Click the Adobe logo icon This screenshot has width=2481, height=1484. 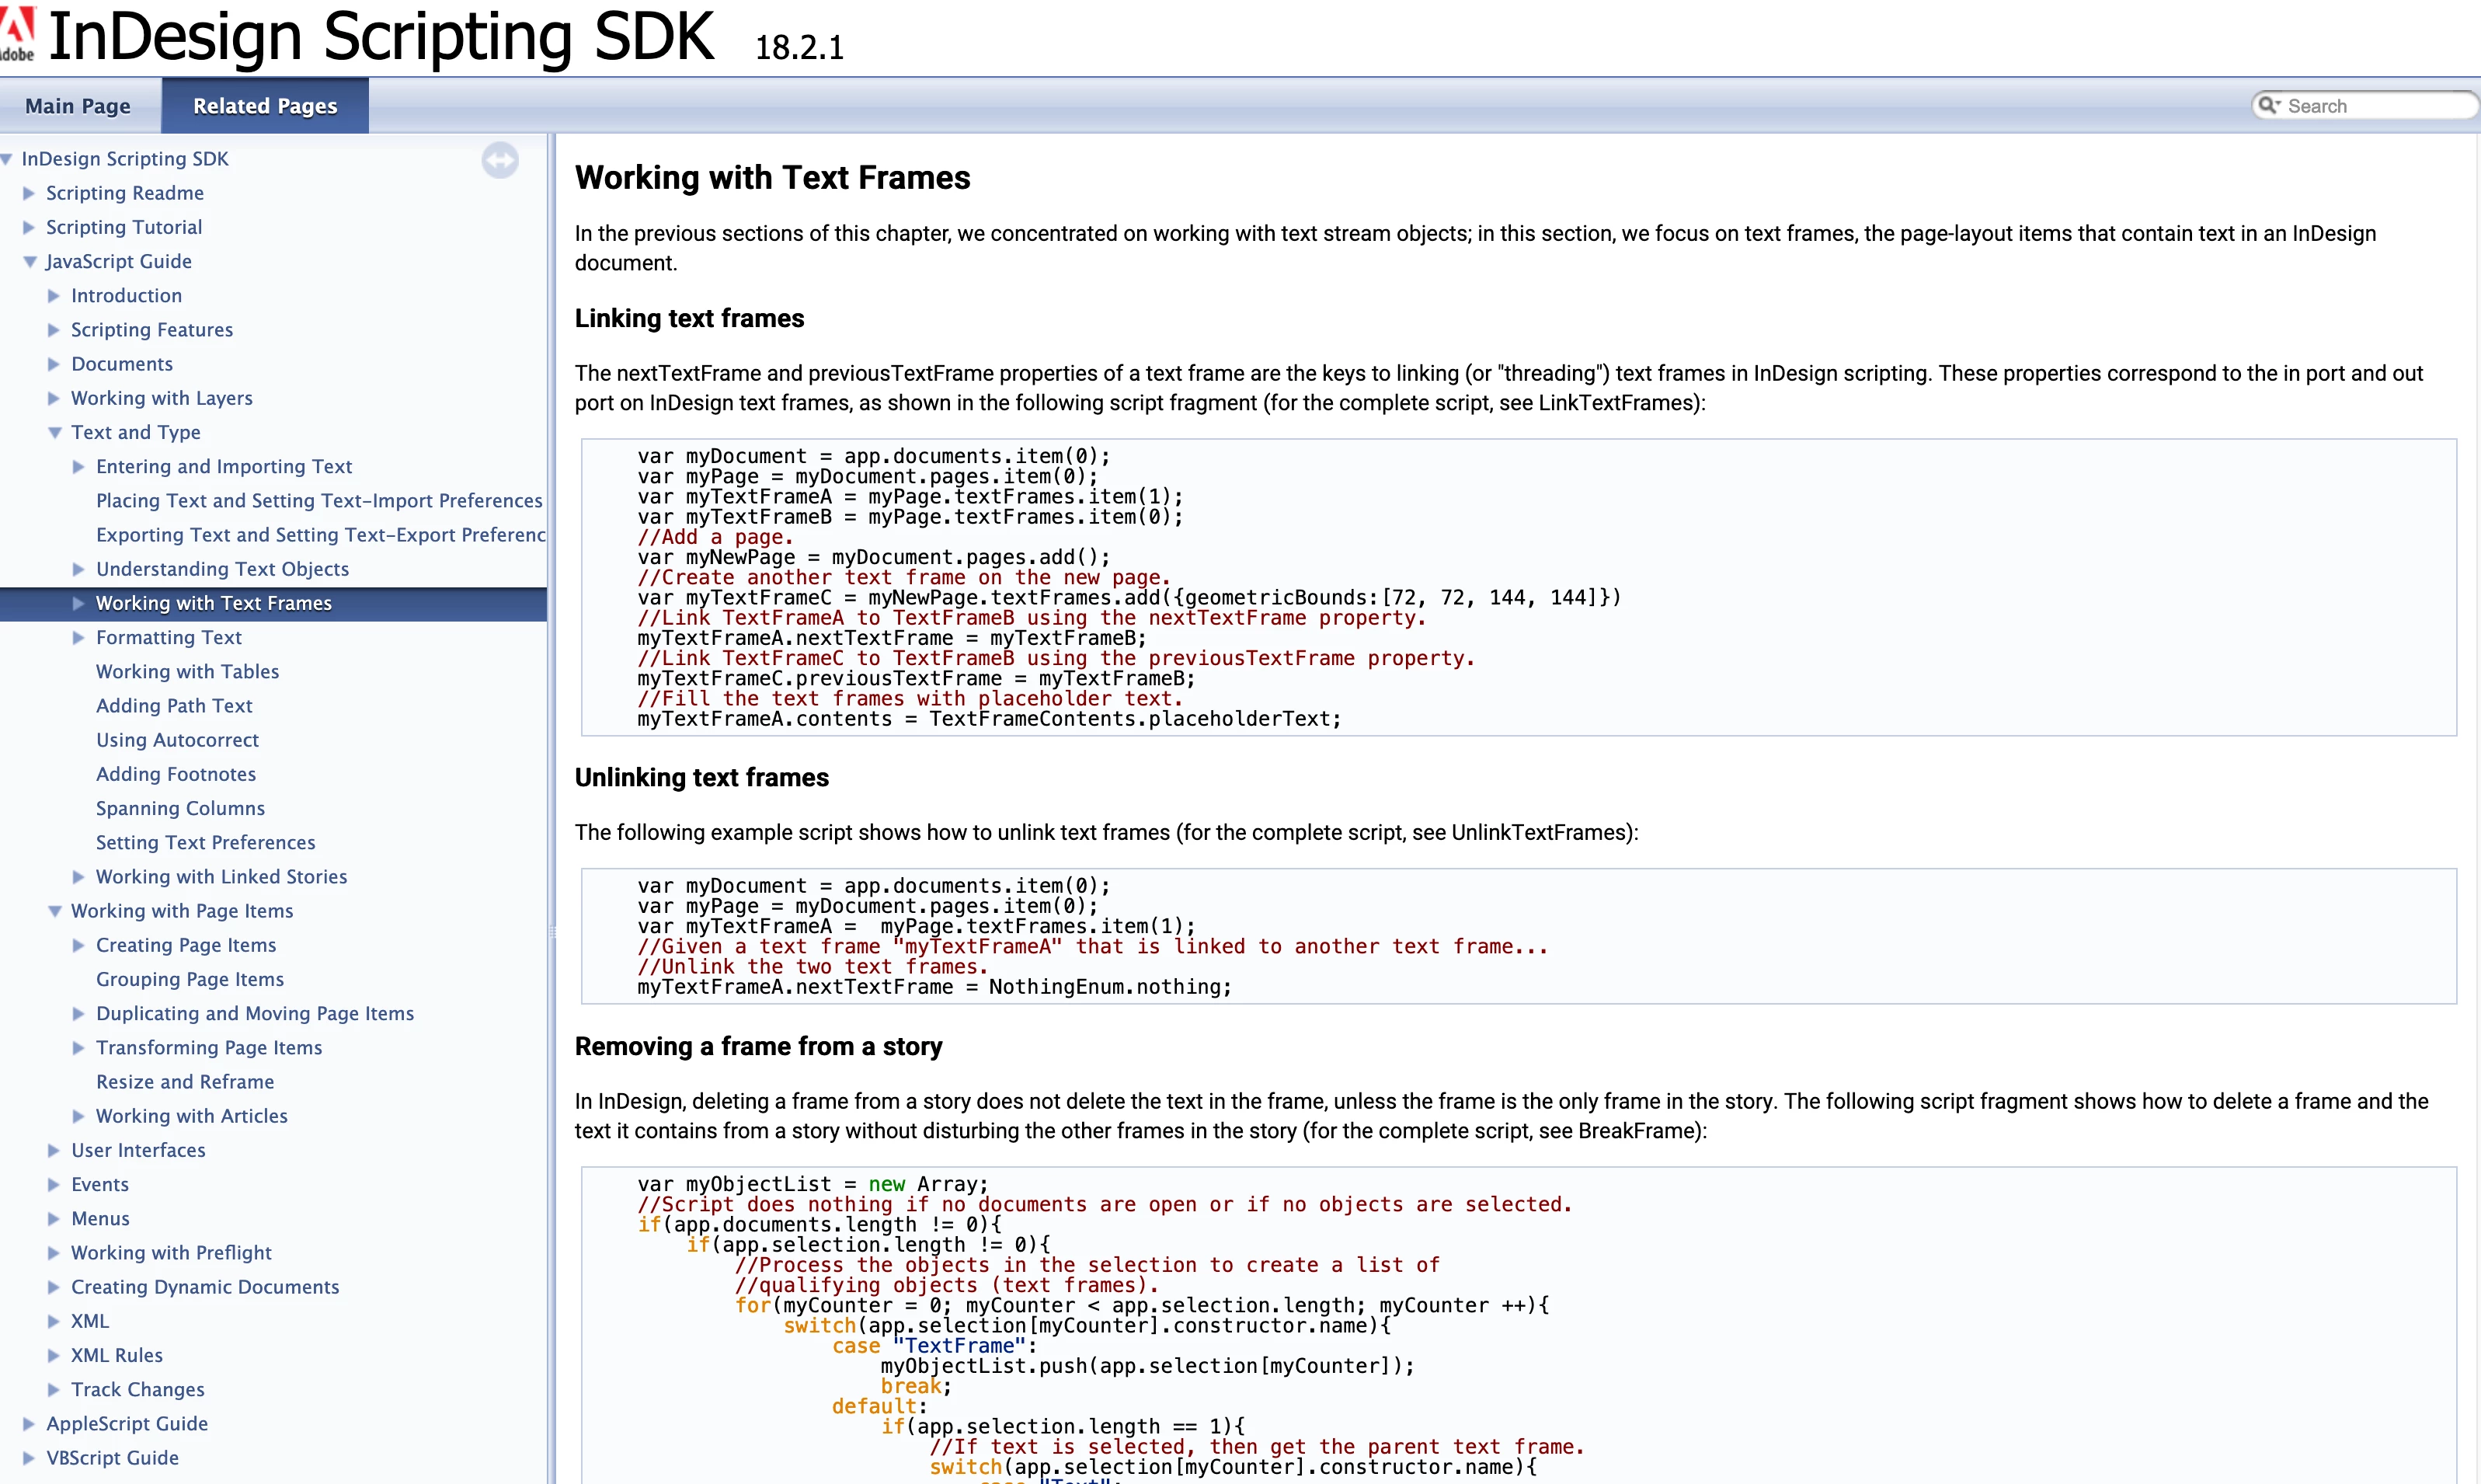point(18,33)
